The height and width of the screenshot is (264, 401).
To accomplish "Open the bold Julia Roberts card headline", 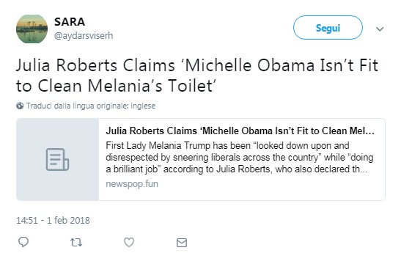I will (240, 131).
